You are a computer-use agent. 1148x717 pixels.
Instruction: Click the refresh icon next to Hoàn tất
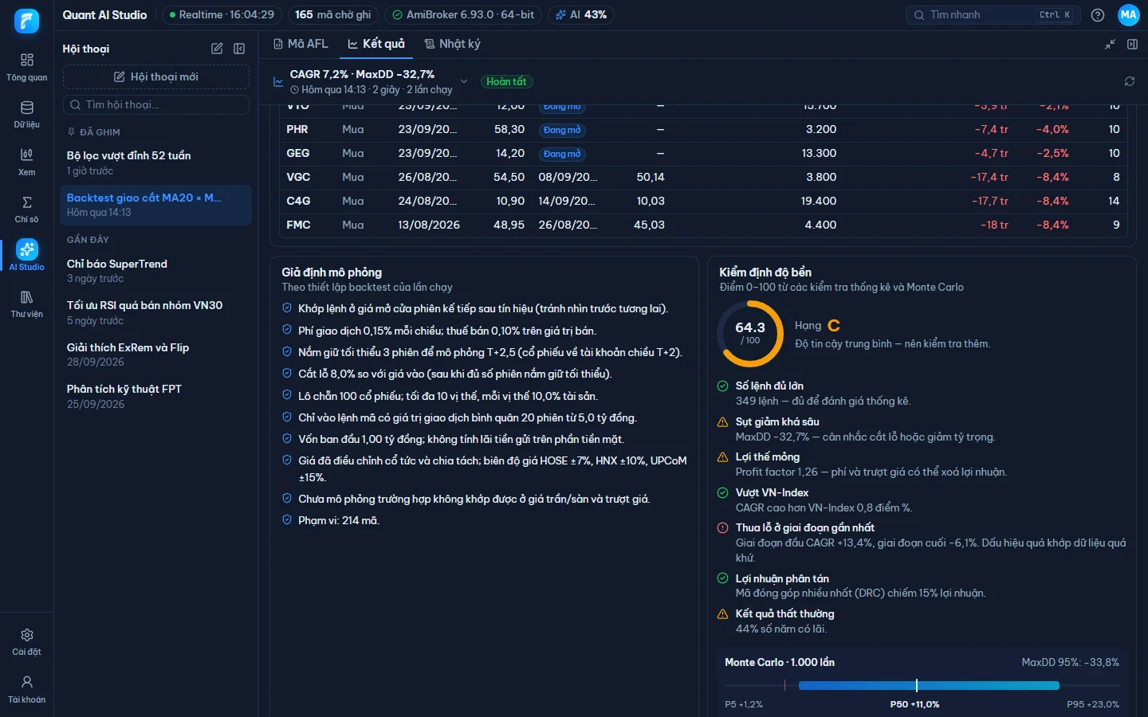[x=1130, y=81]
